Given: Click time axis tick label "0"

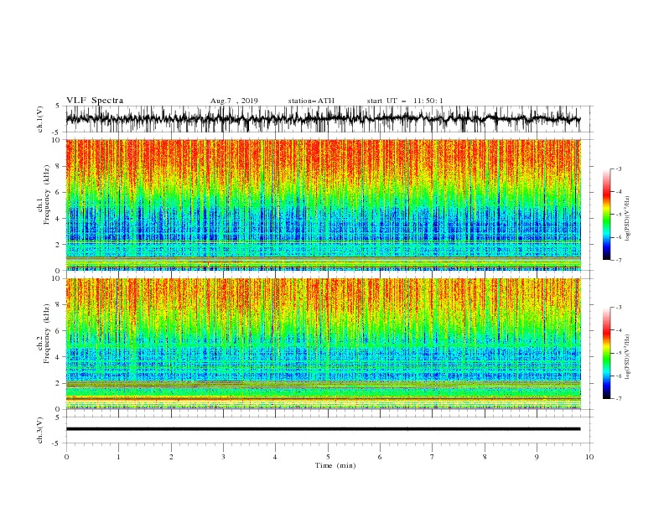Looking at the screenshot, I should point(66,457).
